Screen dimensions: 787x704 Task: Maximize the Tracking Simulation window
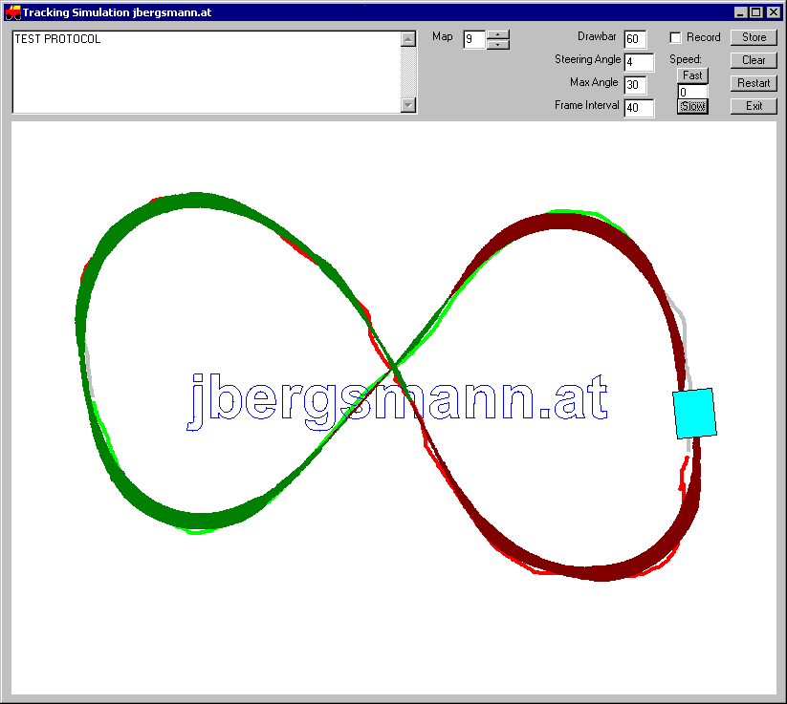[x=755, y=12]
